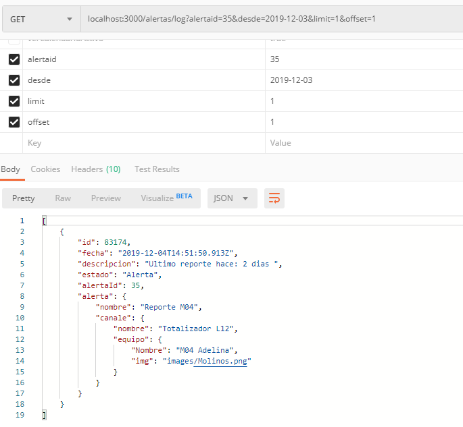Image resolution: width=463 pixels, height=427 pixels.
Task: Toggle the line wrap icon
Action: tap(274, 198)
